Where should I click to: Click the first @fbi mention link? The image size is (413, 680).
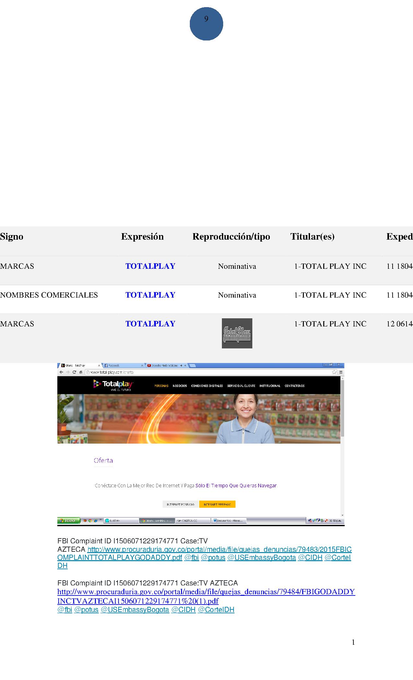click(191, 558)
